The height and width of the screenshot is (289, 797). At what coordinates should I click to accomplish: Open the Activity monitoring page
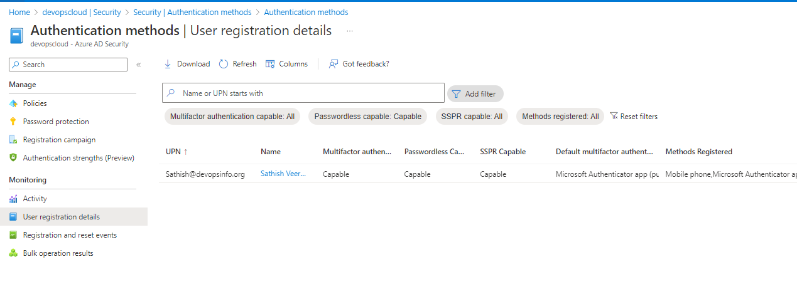click(x=35, y=199)
